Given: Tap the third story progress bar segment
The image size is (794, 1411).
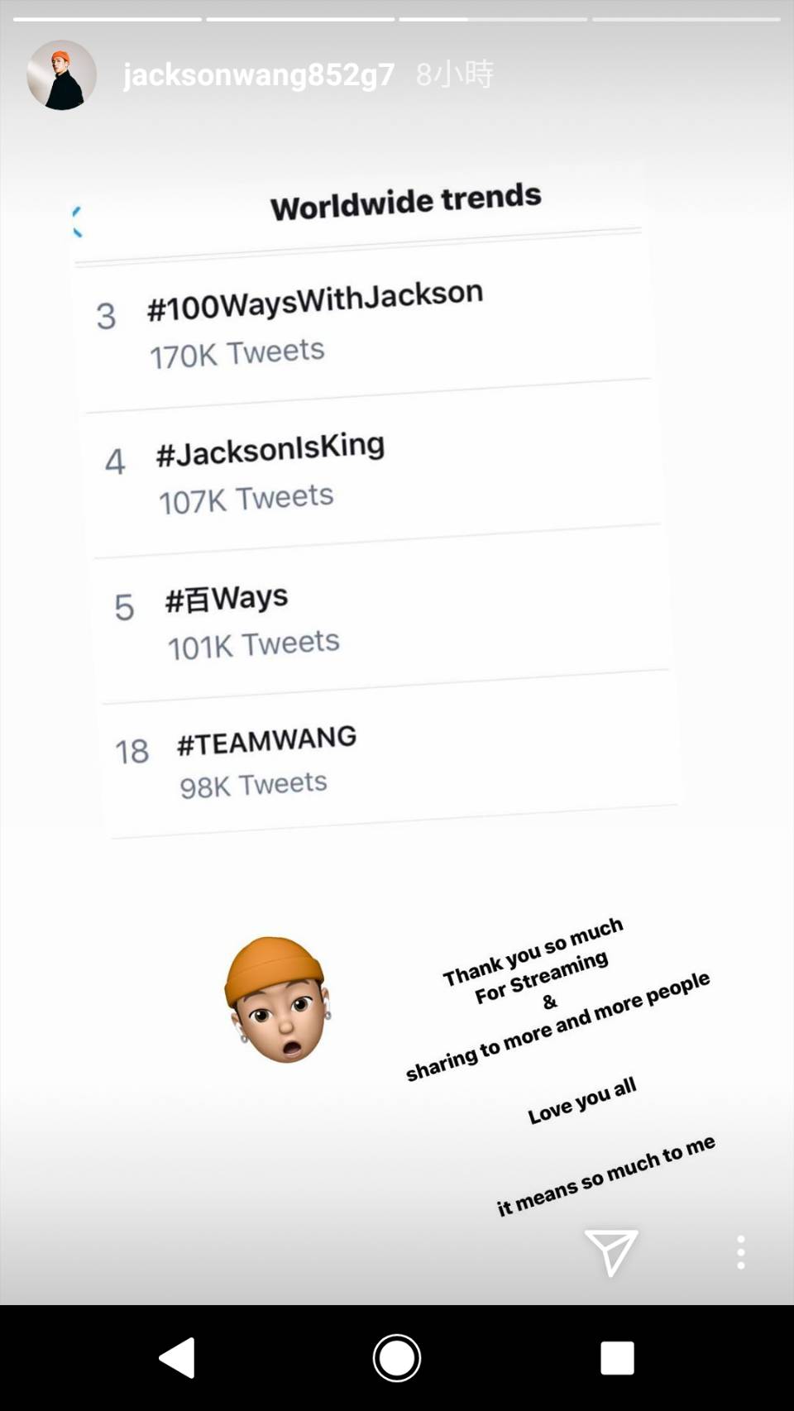Looking at the screenshot, I should (493, 19).
